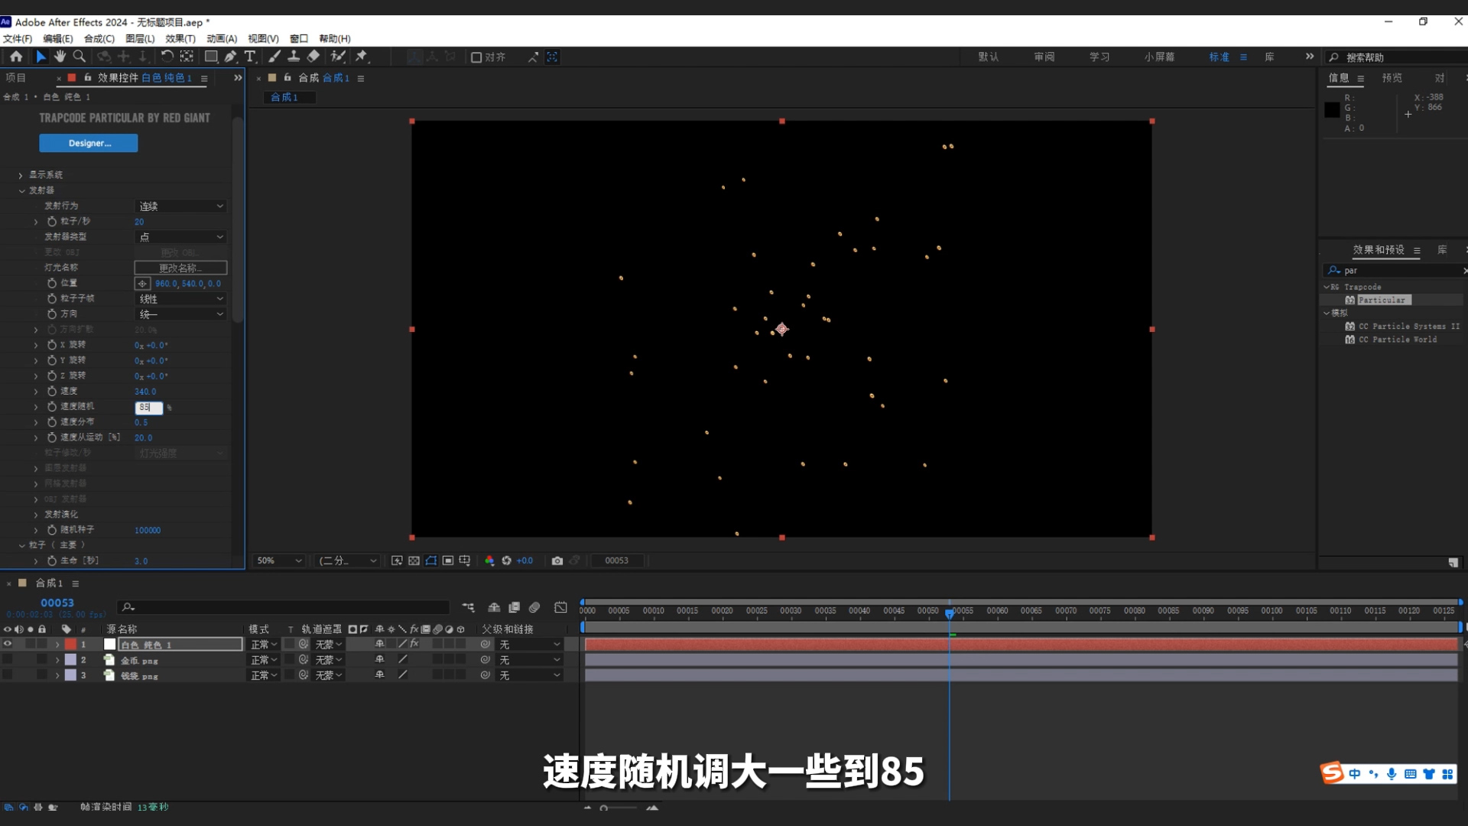This screenshot has height=826, width=1468.
Task: Select the Text tool
Action: coord(250,56)
